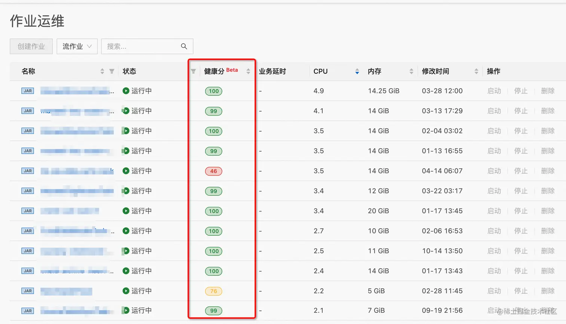Click the 操作 column header
The image size is (566, 324).
coord(494,71)
